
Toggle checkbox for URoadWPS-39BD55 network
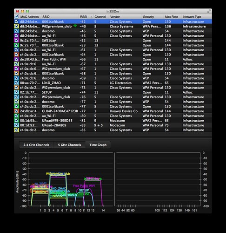pos(16,120)
